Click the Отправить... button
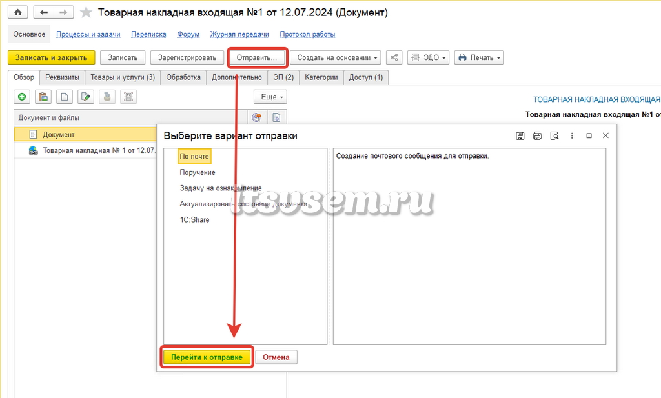Screen dimensions: 661x398 point(257,57)
